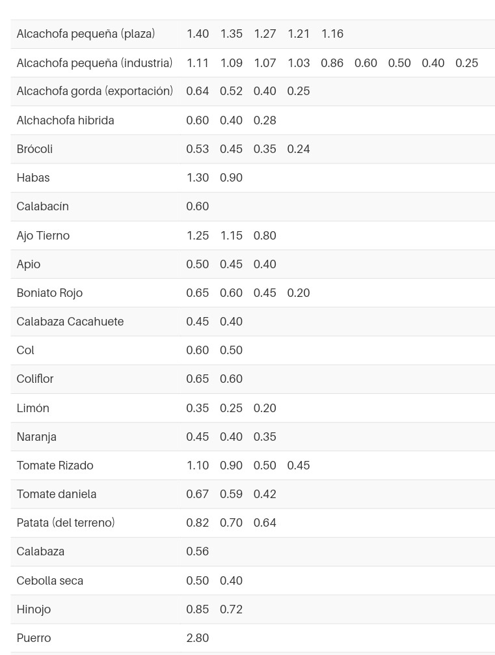Select Tomate Rizado 1.10 price cell

point(198,466)
